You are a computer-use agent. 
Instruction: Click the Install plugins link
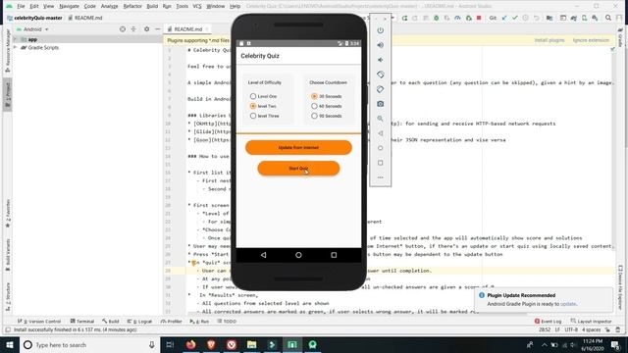[549, 40]
